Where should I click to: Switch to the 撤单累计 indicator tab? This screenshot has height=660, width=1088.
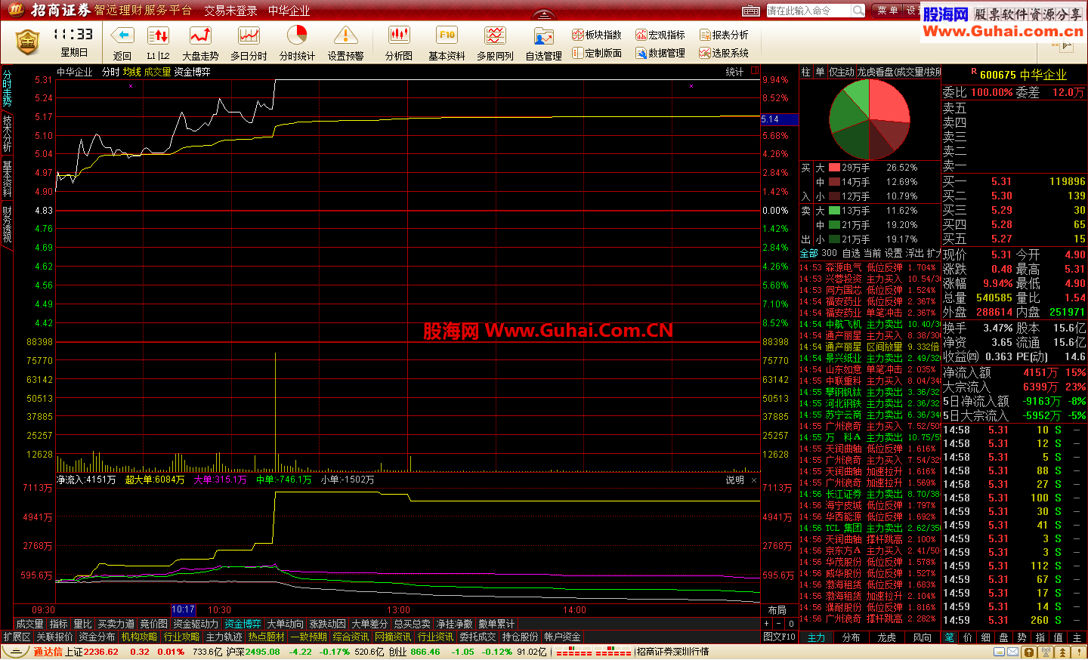point(496,624)
